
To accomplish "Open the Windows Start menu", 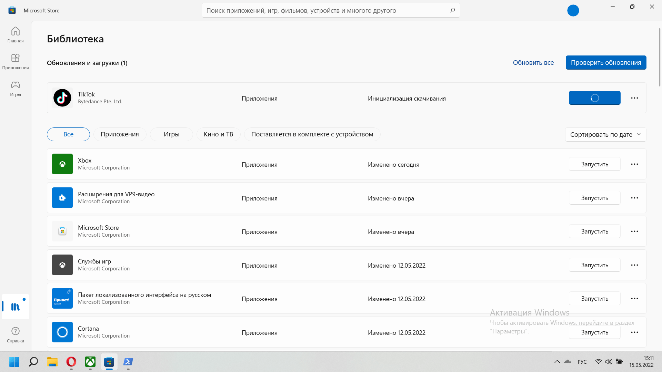I will tap(14, 362).
